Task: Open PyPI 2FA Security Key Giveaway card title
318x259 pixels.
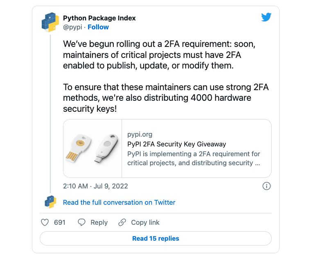Action: tap(176, 144)
